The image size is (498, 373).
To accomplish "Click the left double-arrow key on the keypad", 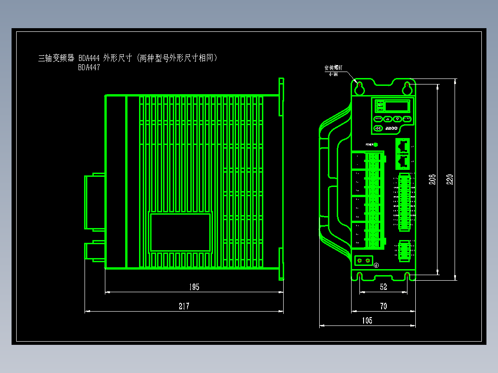I will 377,128.
